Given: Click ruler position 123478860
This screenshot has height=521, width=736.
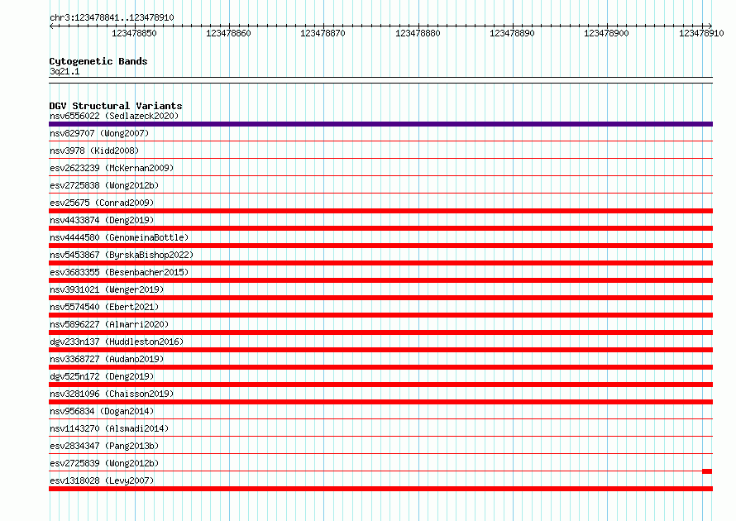Looking at the screenshot, I should pos(228,33).
